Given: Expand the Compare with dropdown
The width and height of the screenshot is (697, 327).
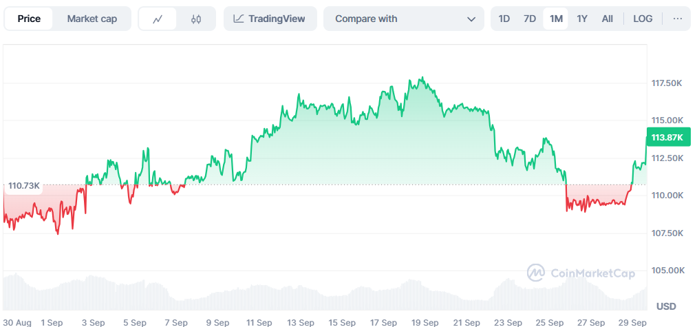Looking at the screenshot, I should coord(402,19).
